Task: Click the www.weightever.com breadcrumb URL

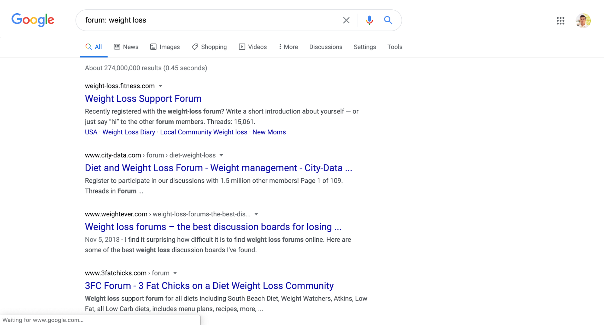Action: pos(168,214)
